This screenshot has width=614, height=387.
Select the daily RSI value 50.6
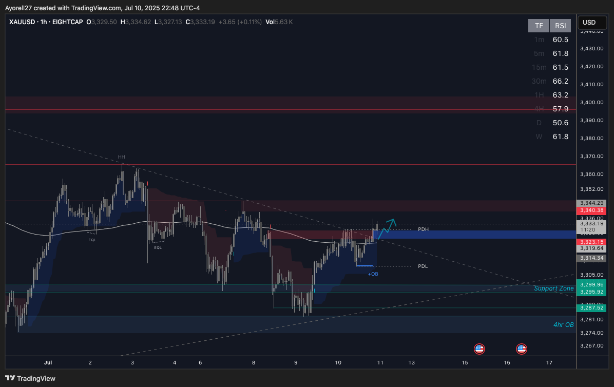coord(561,123)
